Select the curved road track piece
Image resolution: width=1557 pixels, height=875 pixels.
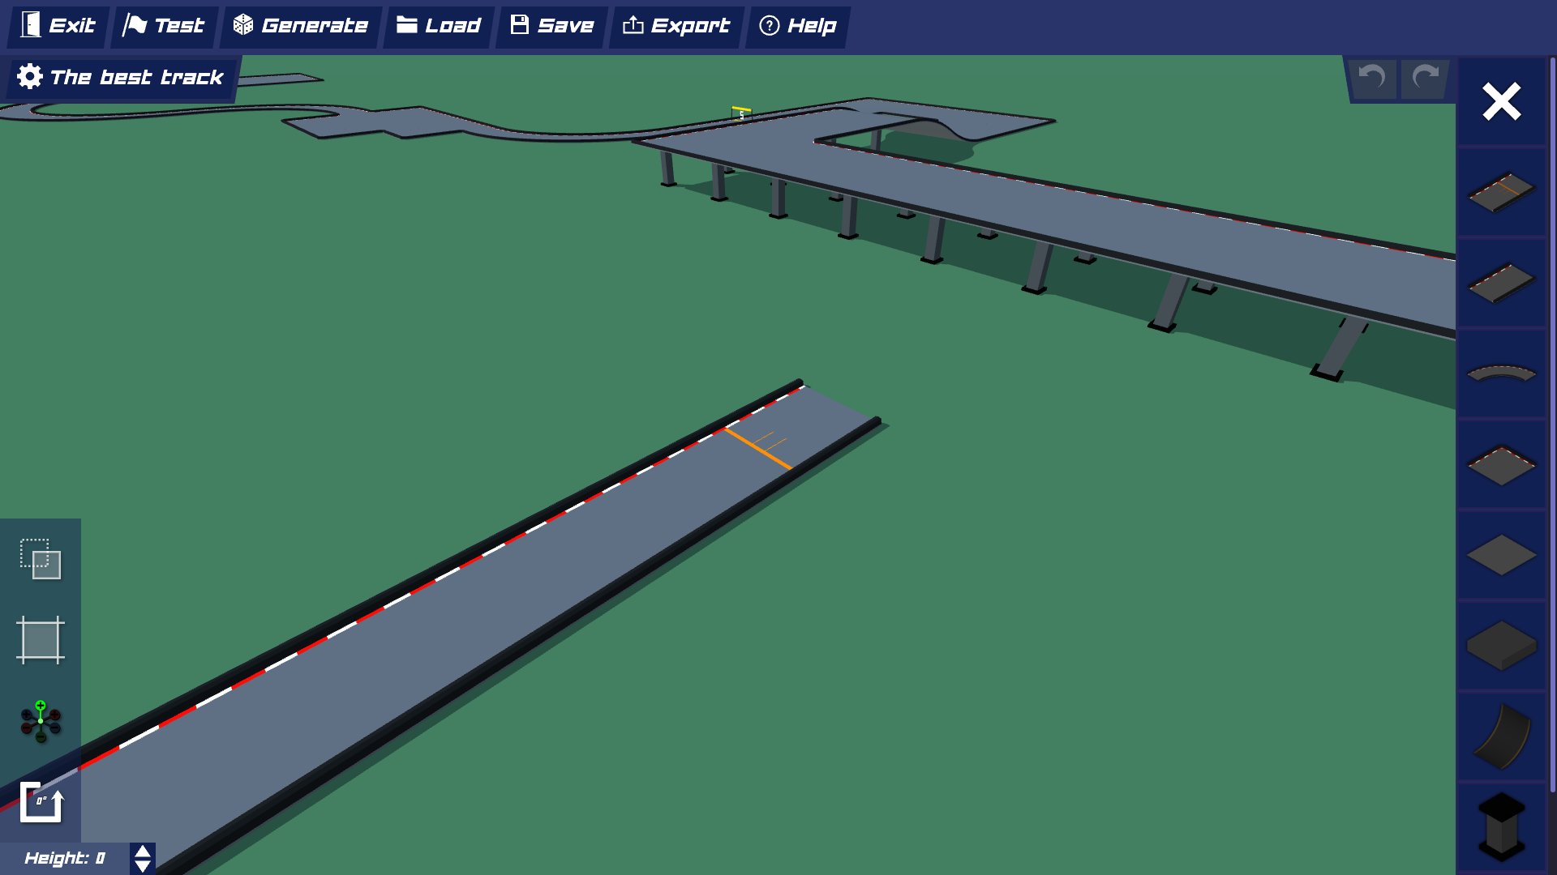click(x=1501, y=373)
